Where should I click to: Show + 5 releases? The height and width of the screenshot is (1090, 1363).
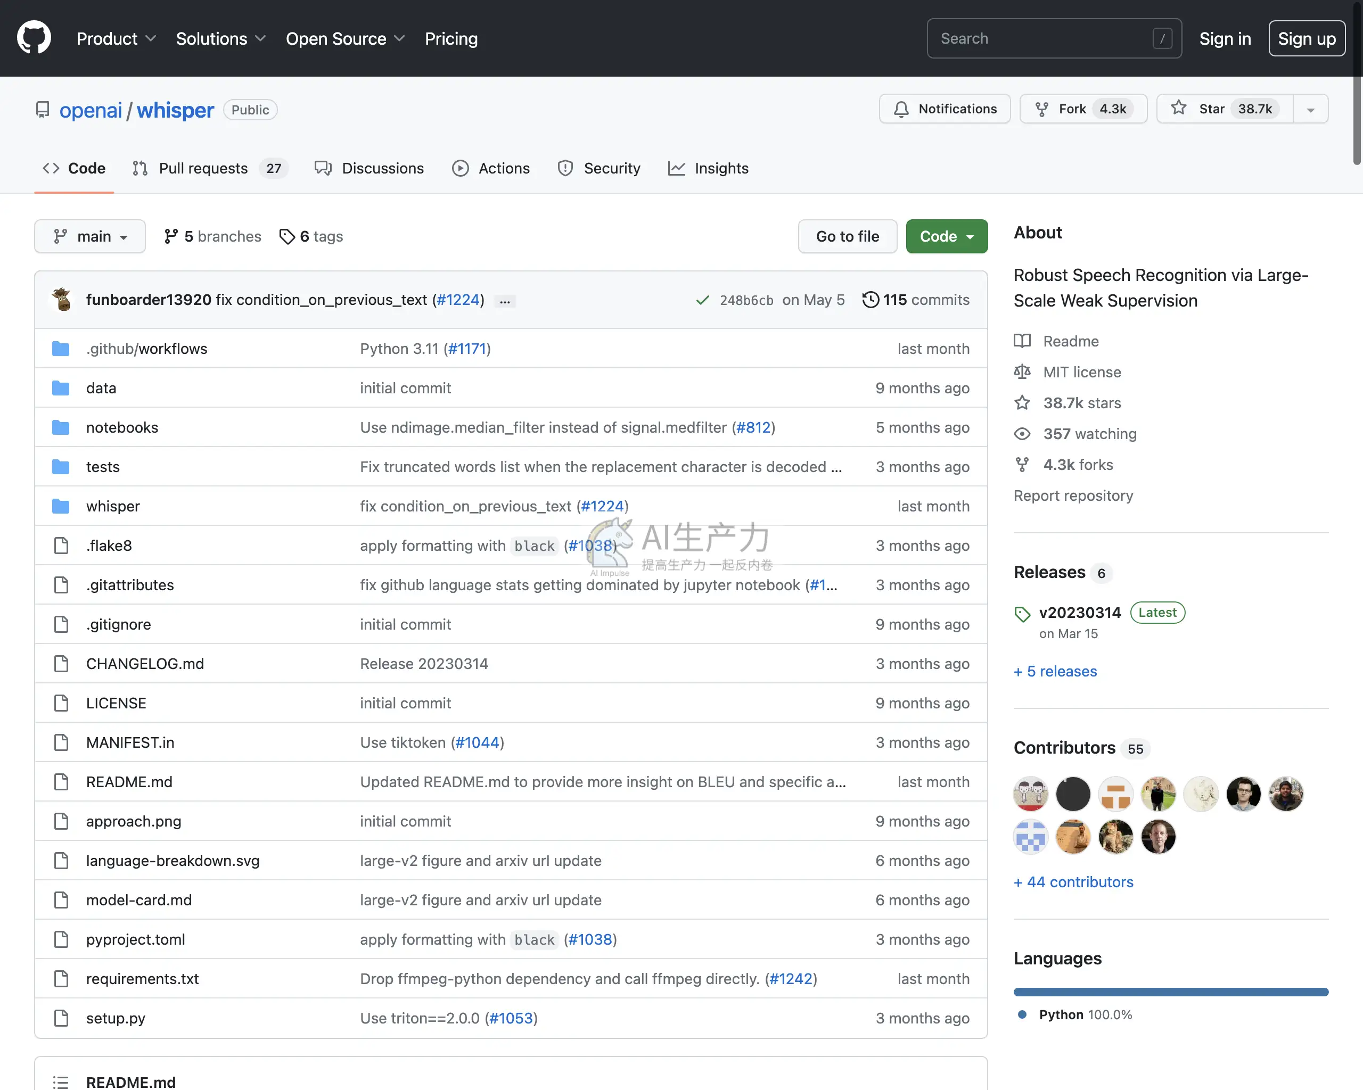(x=1055, y=671)
